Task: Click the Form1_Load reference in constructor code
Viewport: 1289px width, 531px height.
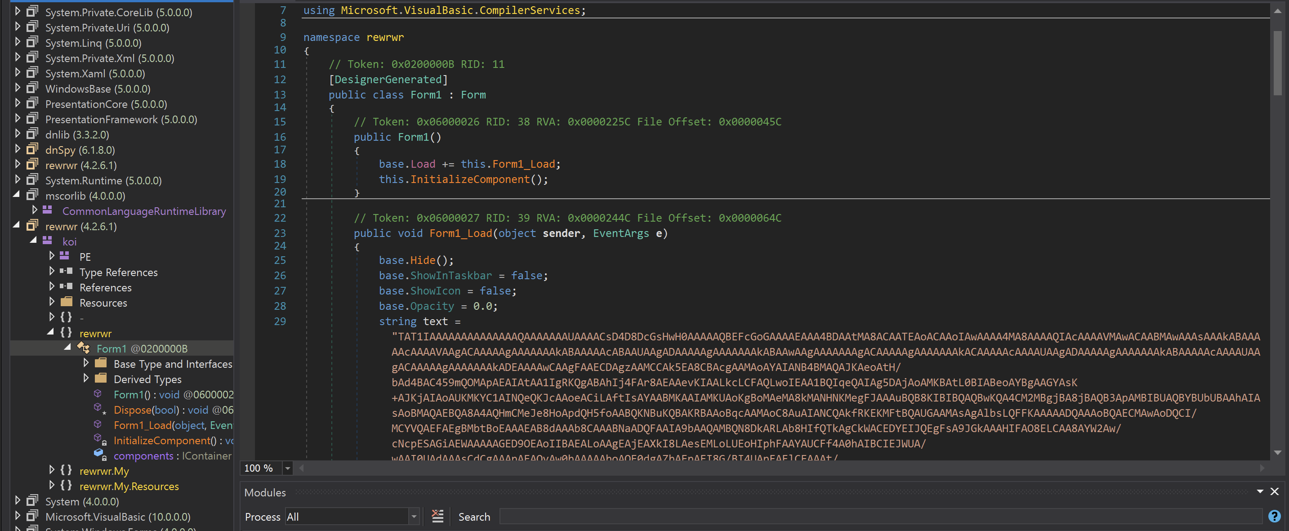Action: tap(523, 164)
